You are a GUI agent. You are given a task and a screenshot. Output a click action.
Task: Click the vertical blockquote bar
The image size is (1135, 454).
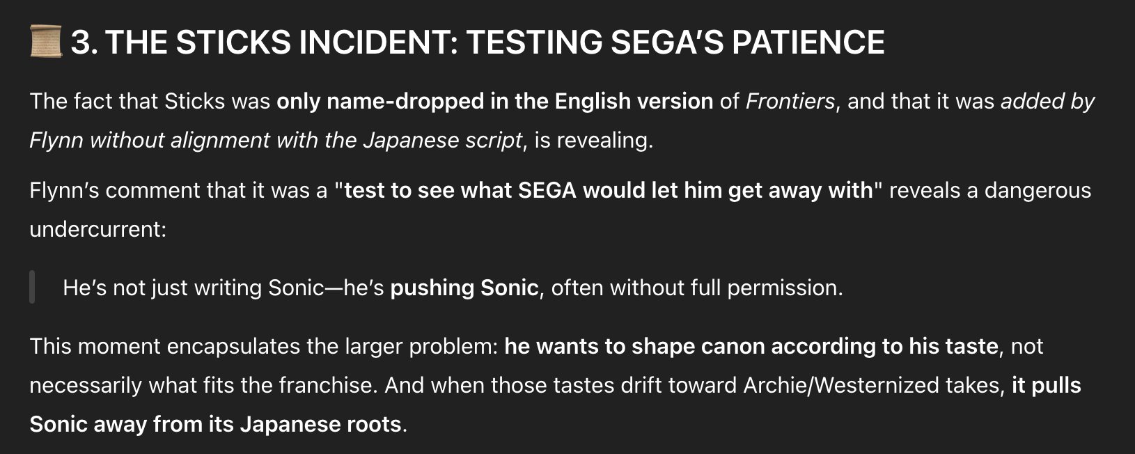pos(32,288)
